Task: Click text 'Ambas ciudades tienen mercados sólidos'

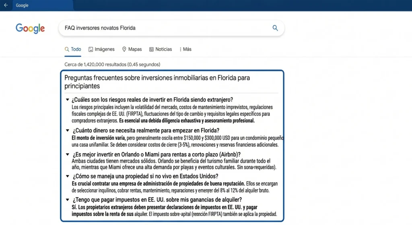Action: tap(114, 161)
